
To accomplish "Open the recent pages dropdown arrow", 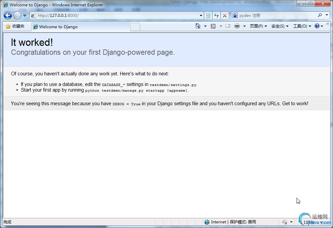I will click(25, 16).
